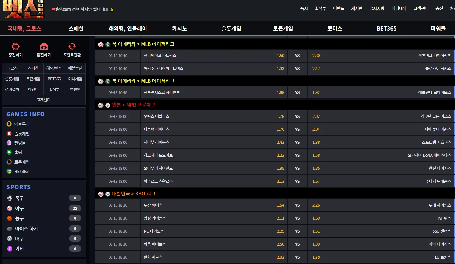455x264 pixels.
Task: Click the 야구 count badge showing 22
Action: pos(75,208)
